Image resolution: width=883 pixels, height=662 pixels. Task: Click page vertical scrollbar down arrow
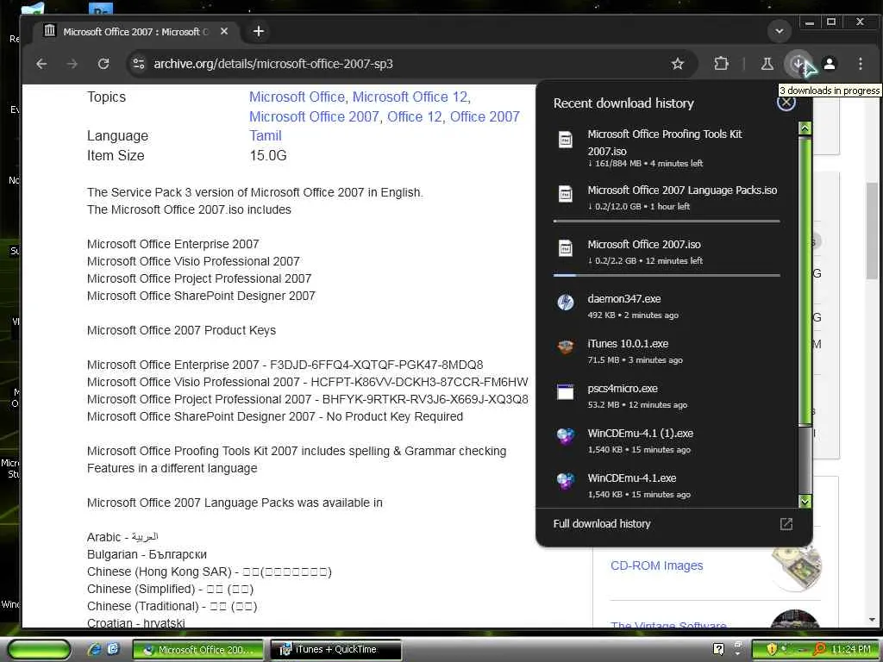point(872,620)
